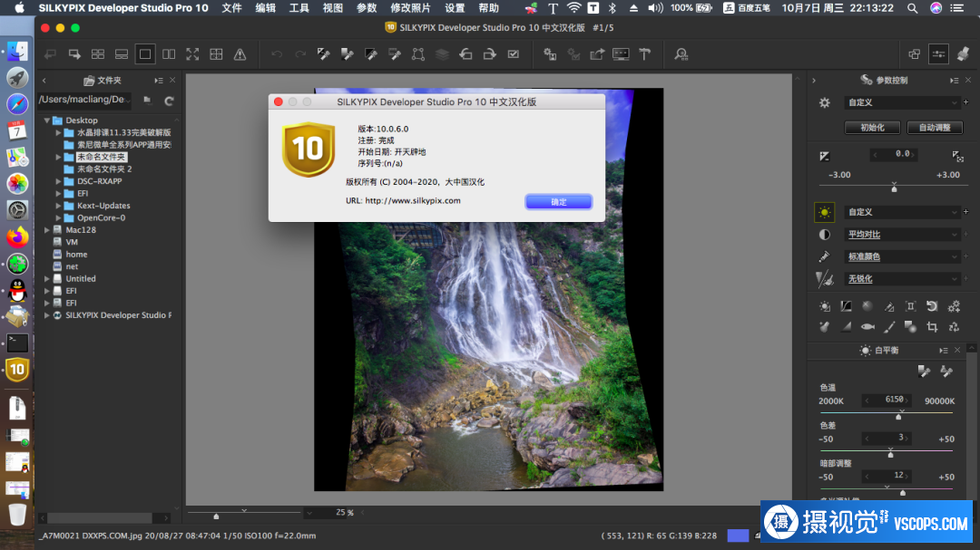The image size is (980, 550).
Task: Open the 编辑 menu
Action: click(266, 8)
